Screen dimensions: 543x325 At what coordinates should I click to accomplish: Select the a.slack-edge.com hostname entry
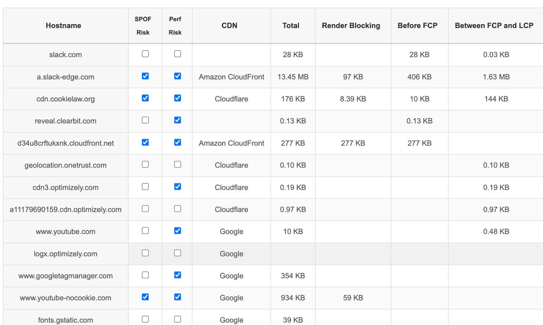point(65,77)
